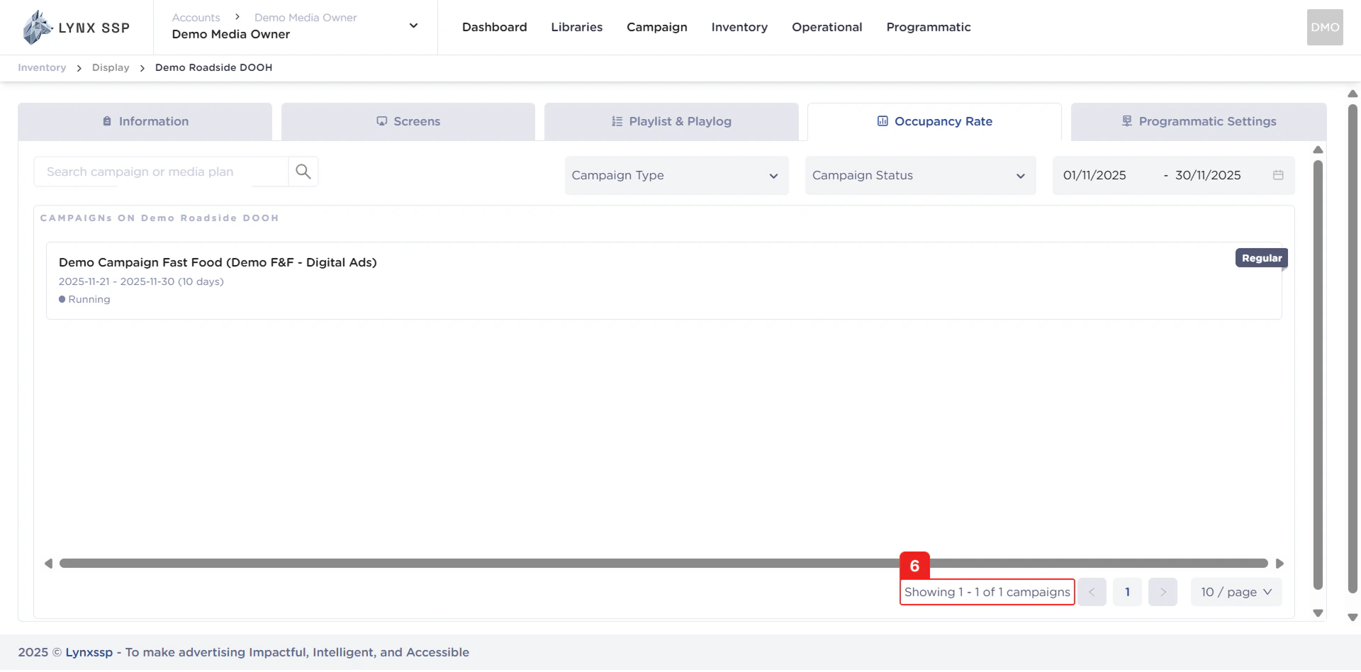The image size is (1361, 672).
Task: Select page 1 in pagination
Action: click(x=1127, y=592)
